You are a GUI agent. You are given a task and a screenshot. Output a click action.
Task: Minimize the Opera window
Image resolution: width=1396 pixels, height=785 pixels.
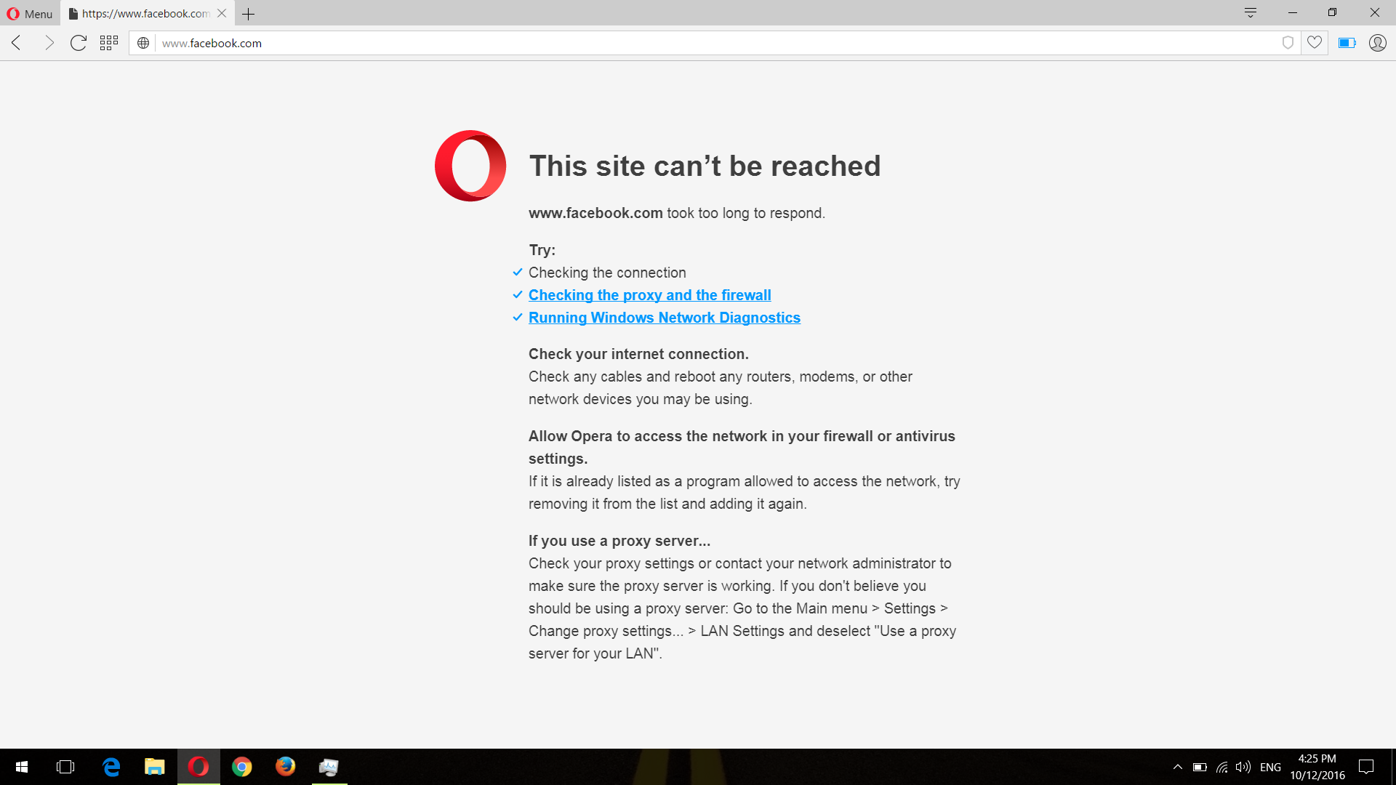1293,13
